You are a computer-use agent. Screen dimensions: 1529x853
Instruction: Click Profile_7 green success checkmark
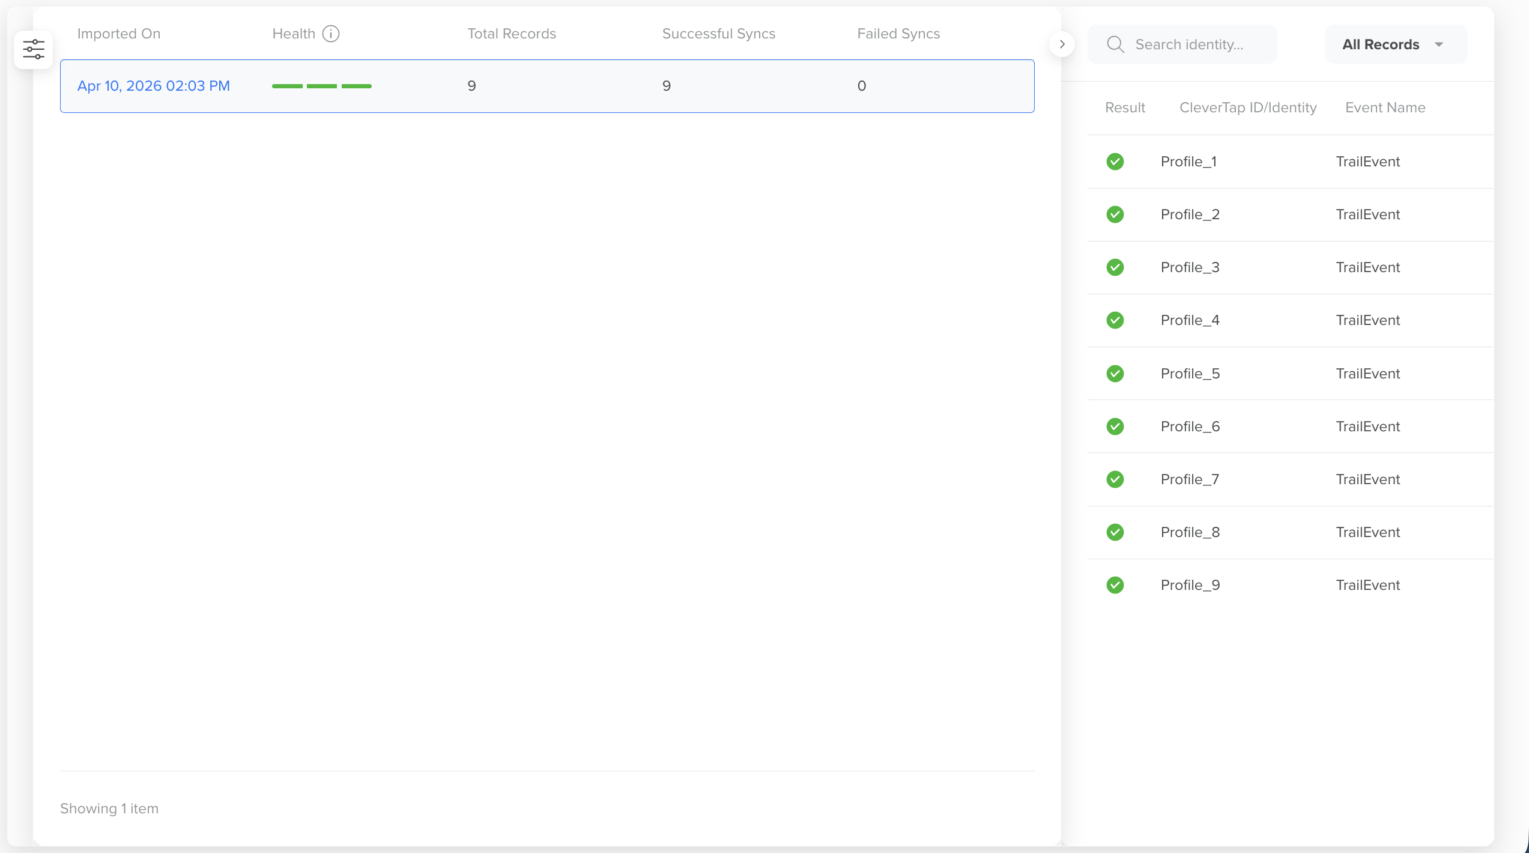click(x=1115, y=479)
